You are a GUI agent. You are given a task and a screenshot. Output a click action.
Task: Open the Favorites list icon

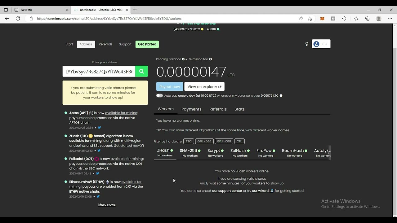click(356, 19)
